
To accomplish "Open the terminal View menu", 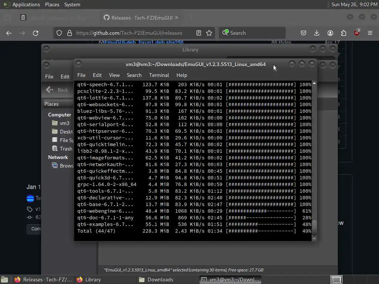I will (x=114, y=75).
